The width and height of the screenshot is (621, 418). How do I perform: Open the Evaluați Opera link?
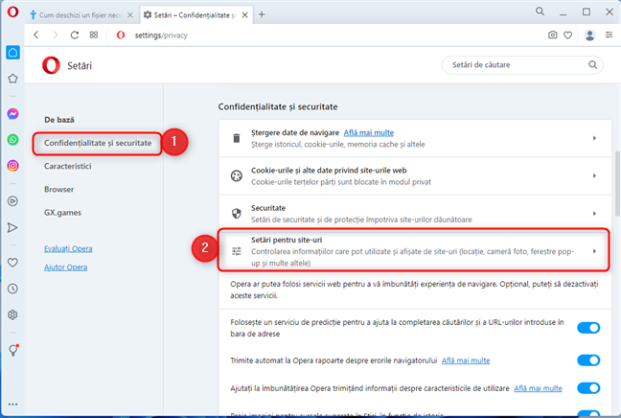(68, 249)
